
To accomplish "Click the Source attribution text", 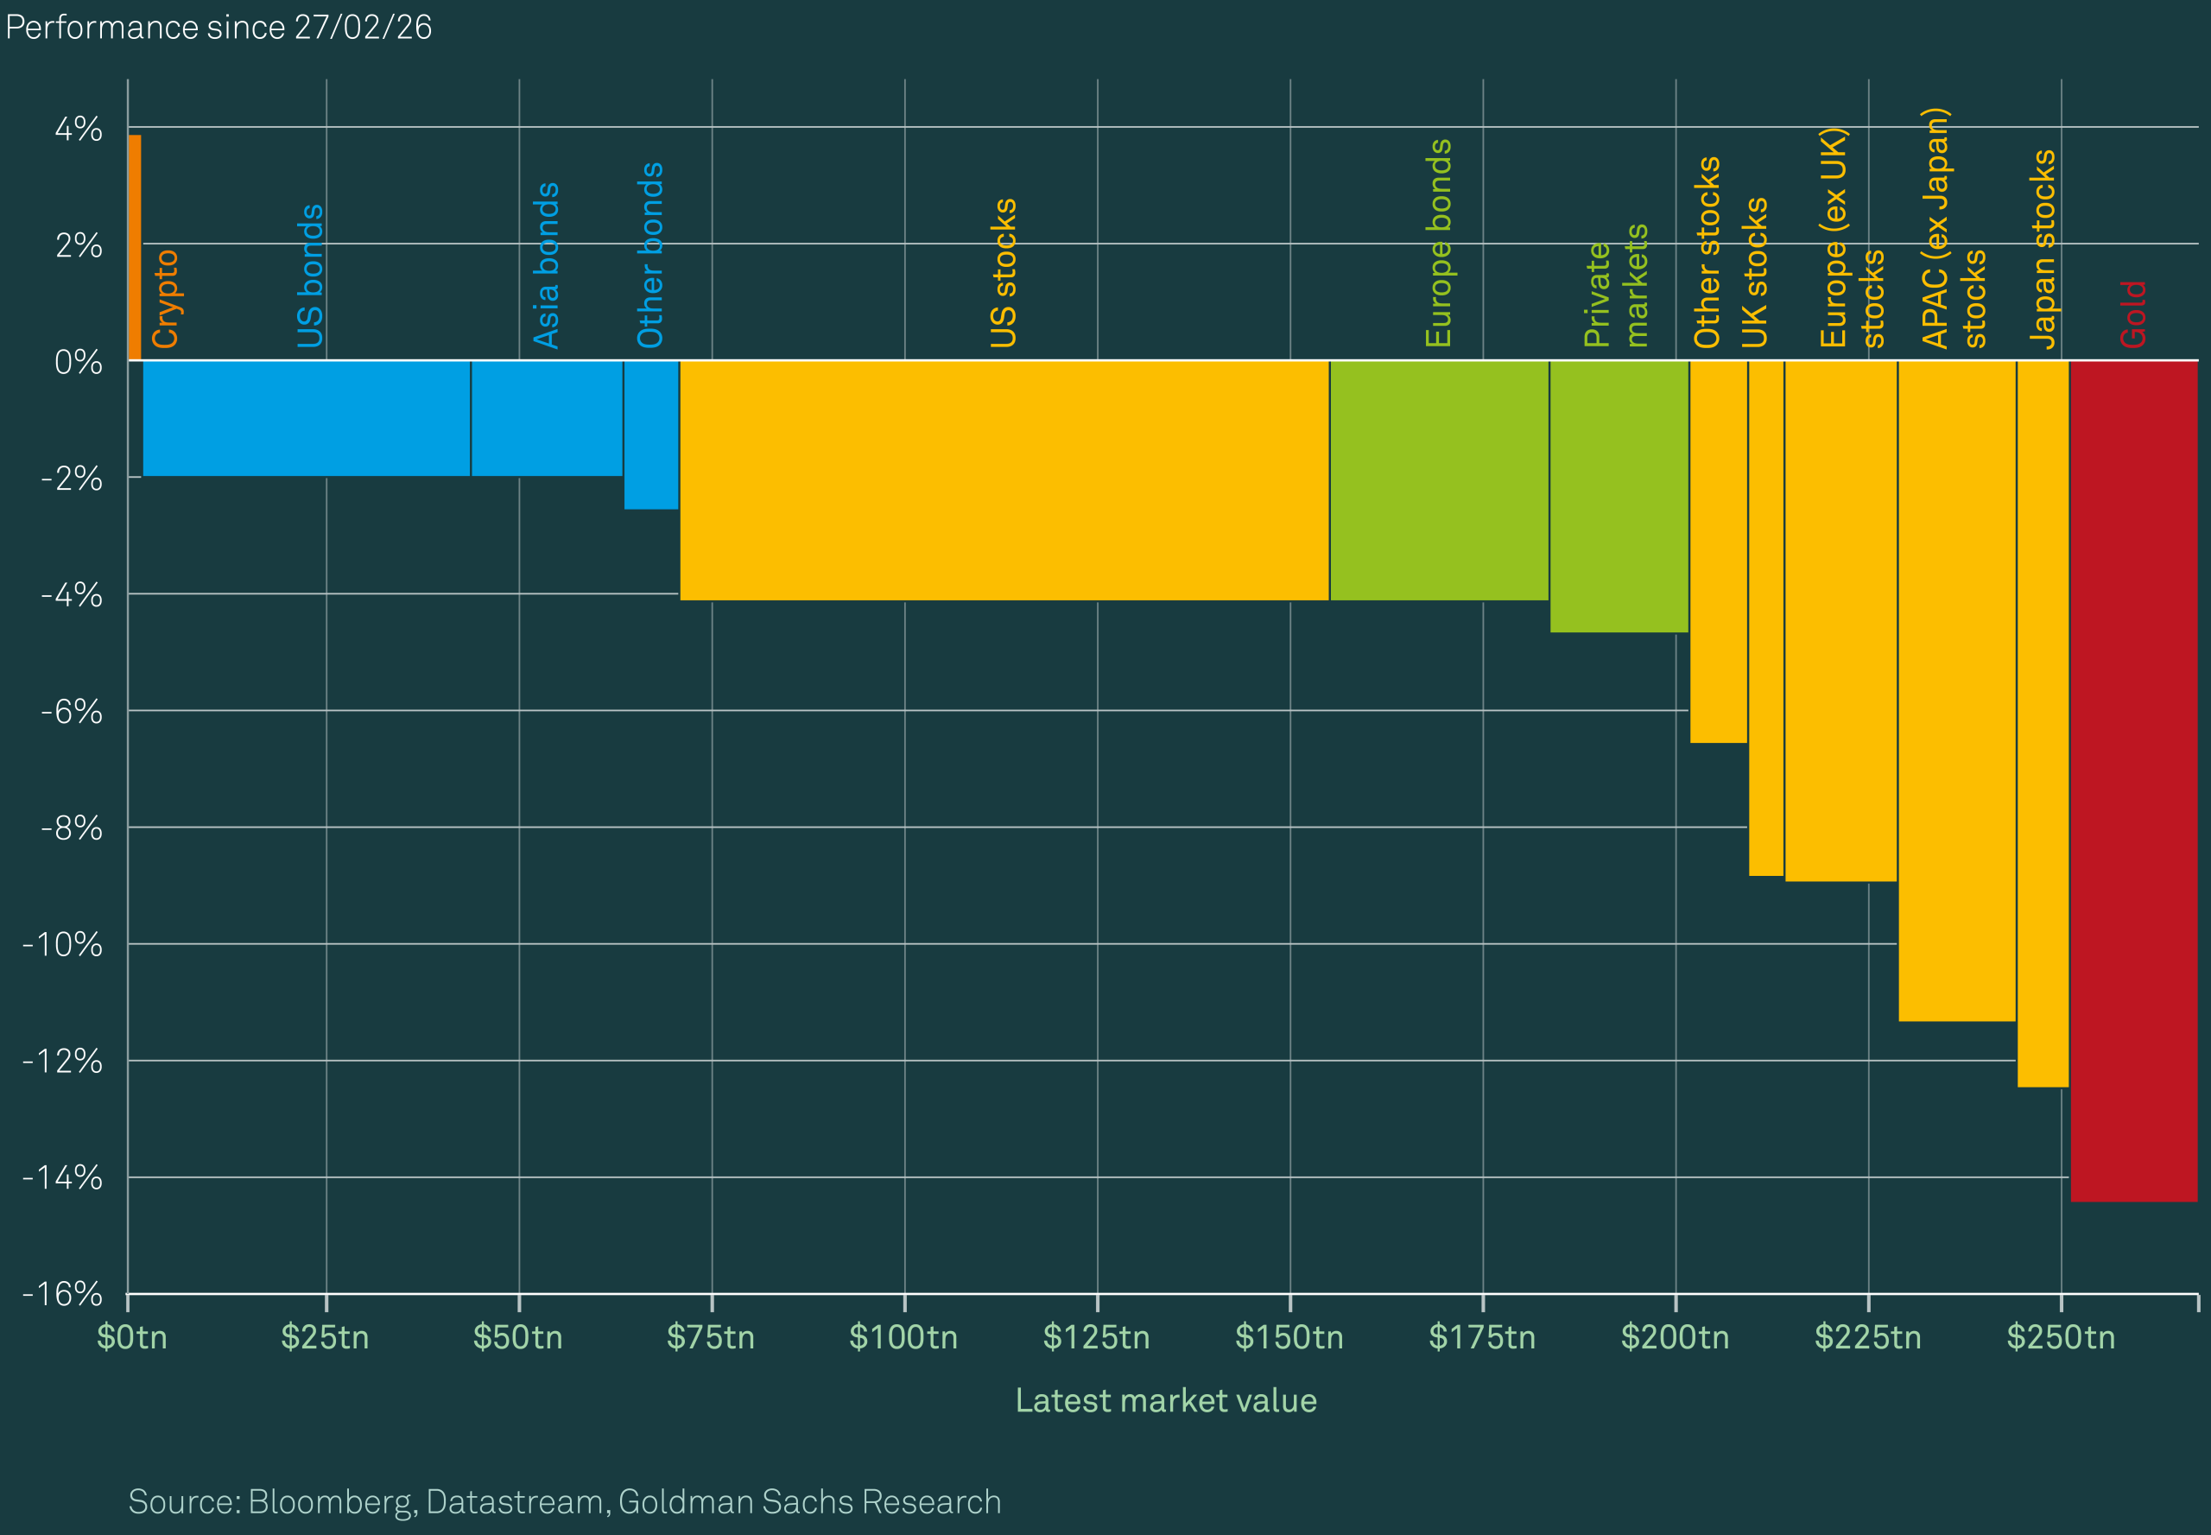I will click(x=565, y=1501).
